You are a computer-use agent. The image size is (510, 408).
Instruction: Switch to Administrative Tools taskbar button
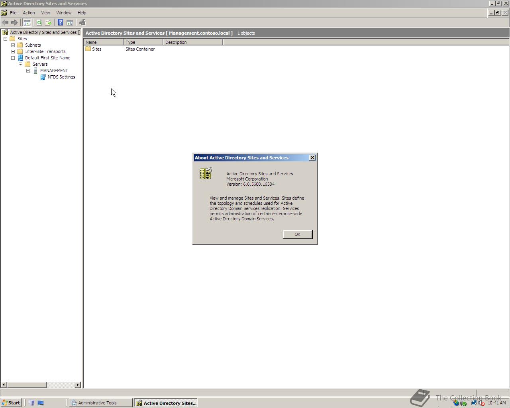click(x=100, y=403)
